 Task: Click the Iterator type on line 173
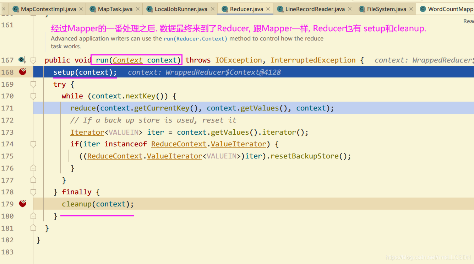[87, 132]
